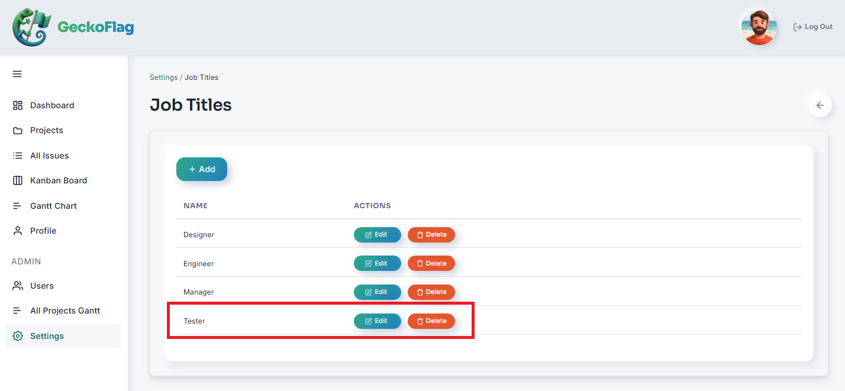The height and width of the screenshot is (391, 845).
Task: Open All Projects Gantt in sidebar
Action: point(63,311)
